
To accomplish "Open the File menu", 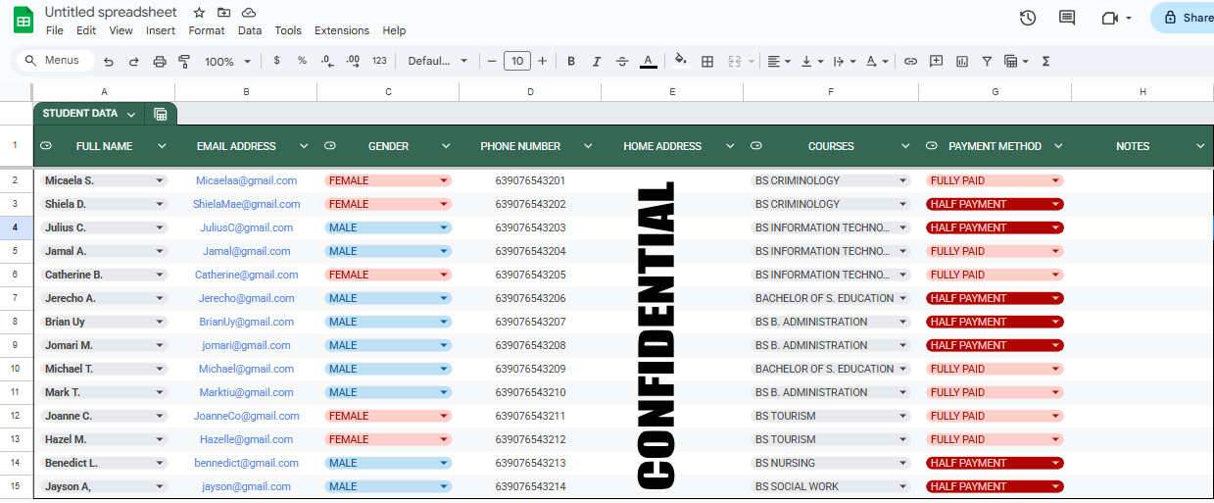I will [55, 30].
